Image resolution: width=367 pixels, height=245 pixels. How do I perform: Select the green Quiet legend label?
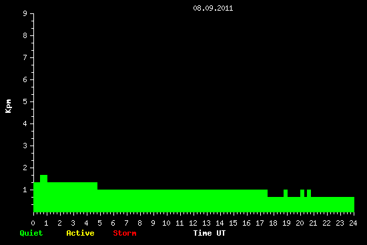click(x=31, y=233)
